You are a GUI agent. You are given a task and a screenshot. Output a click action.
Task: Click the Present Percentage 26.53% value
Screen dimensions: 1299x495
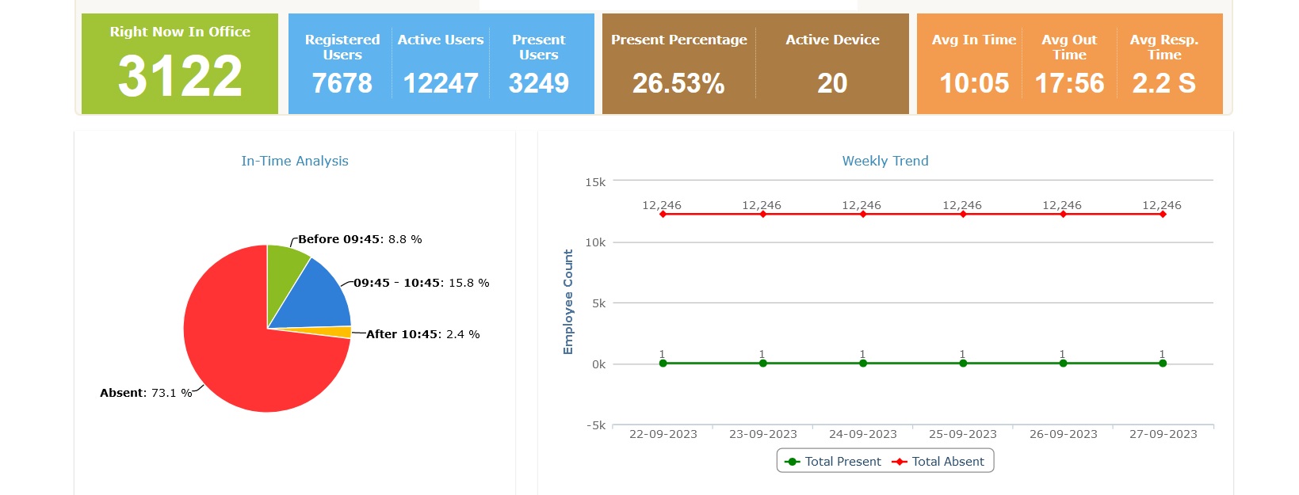(x=678, y=83)
